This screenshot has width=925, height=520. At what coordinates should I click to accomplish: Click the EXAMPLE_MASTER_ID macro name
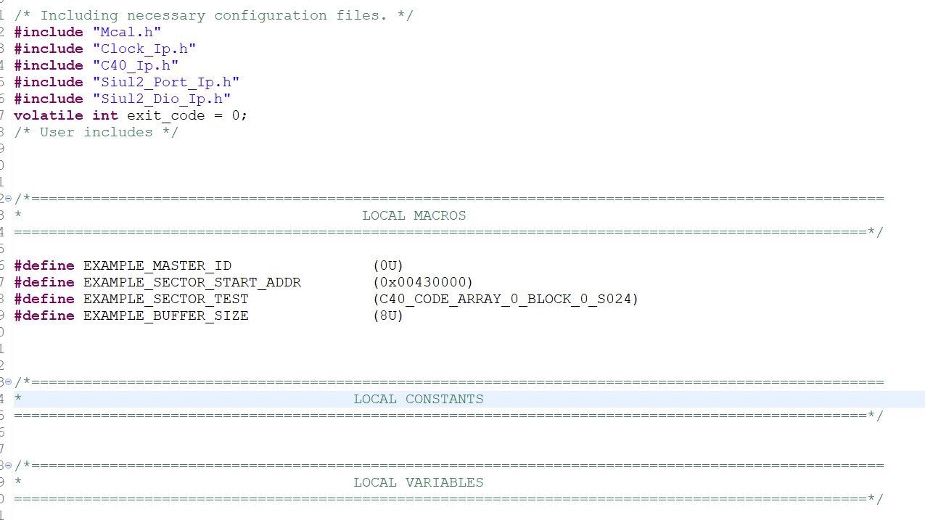157,265
